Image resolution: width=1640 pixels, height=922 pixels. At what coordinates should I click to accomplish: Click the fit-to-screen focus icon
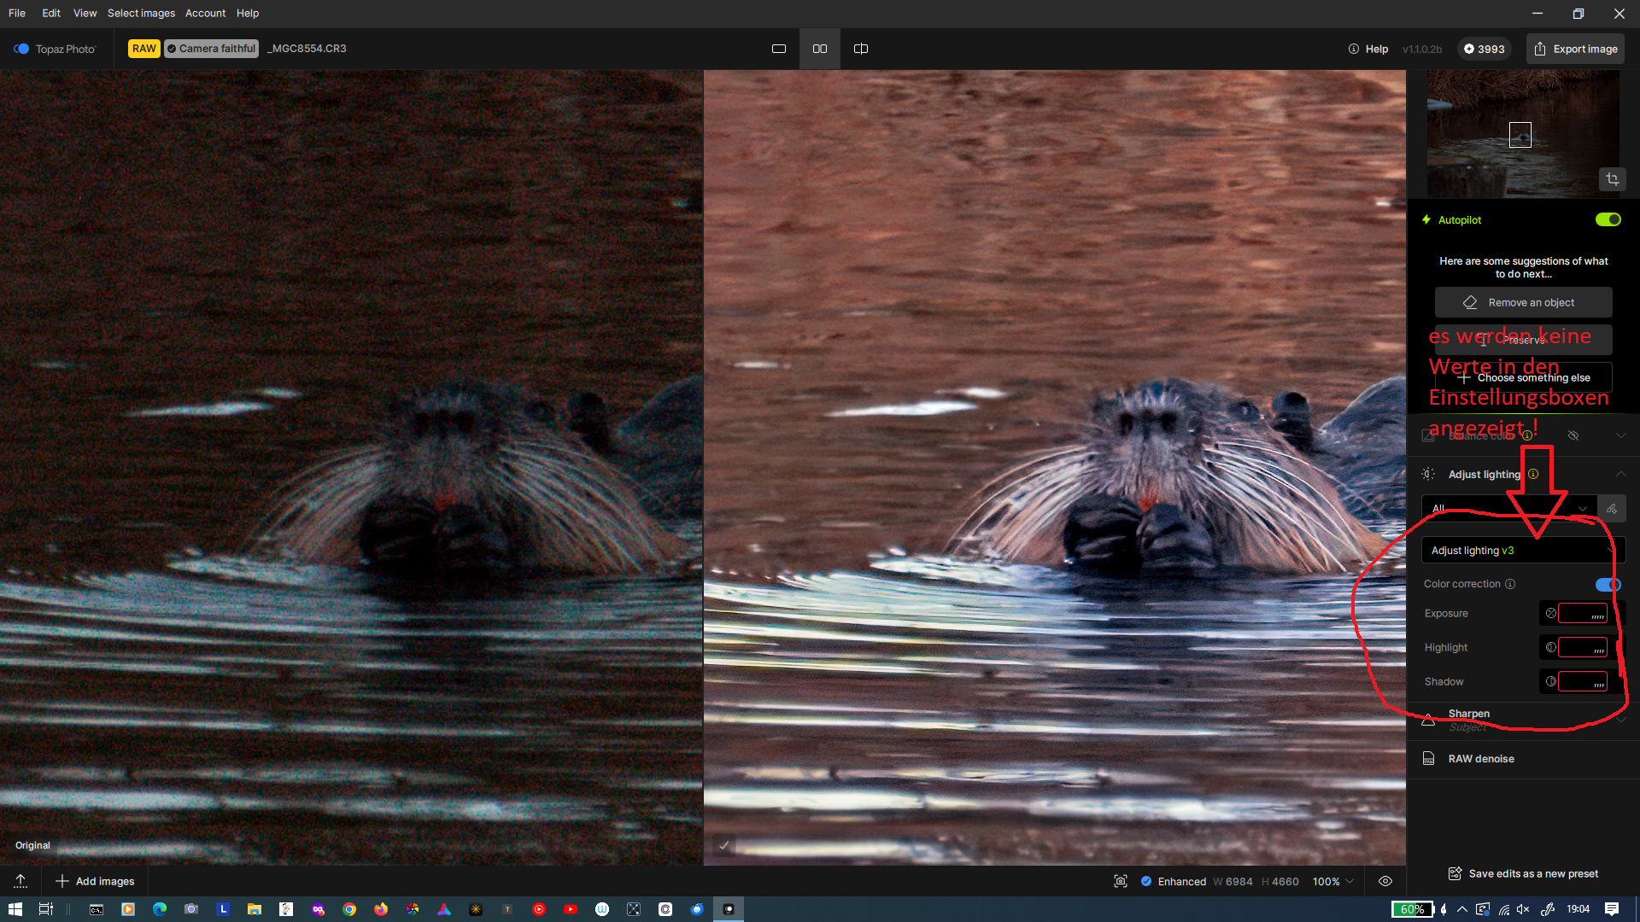point(1120,881)
